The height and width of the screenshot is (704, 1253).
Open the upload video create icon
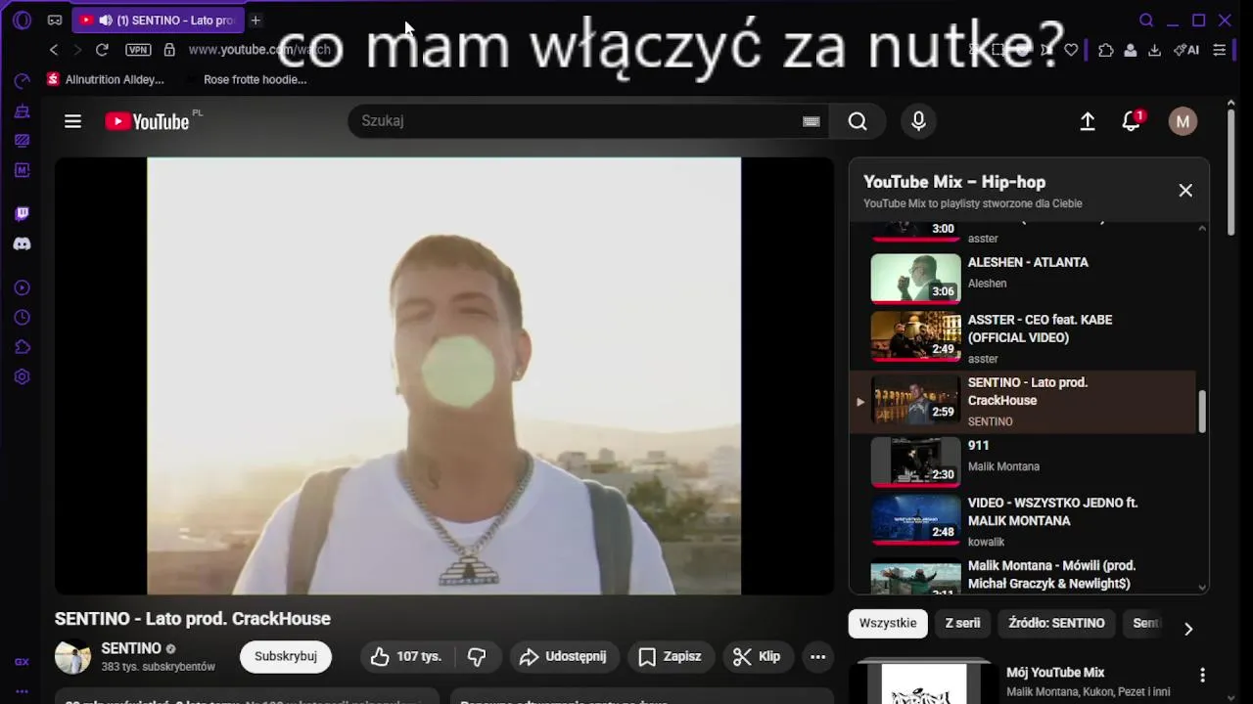pos(1088,121)
